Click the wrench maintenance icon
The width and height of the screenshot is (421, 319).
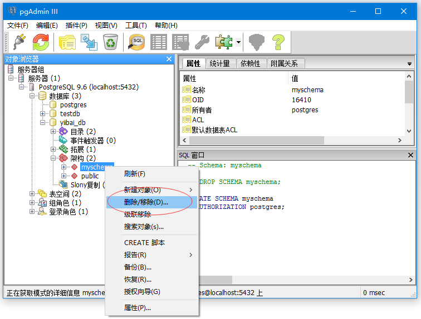pos(201,42)
